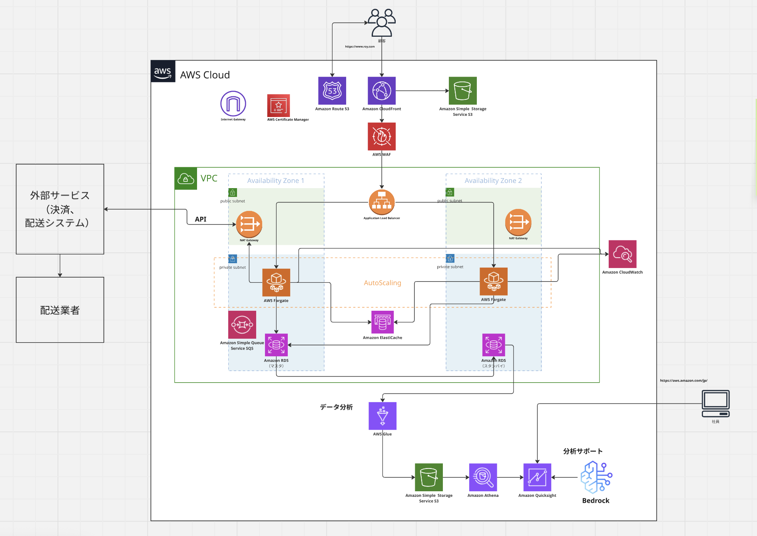Click the AWS Certificate Manager icon
Screen dimensions: 757x536
(x=279, y=105)
